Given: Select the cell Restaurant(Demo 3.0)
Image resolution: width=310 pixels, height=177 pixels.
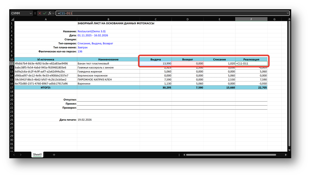Looking at the screenshot, I should (91, 31).
